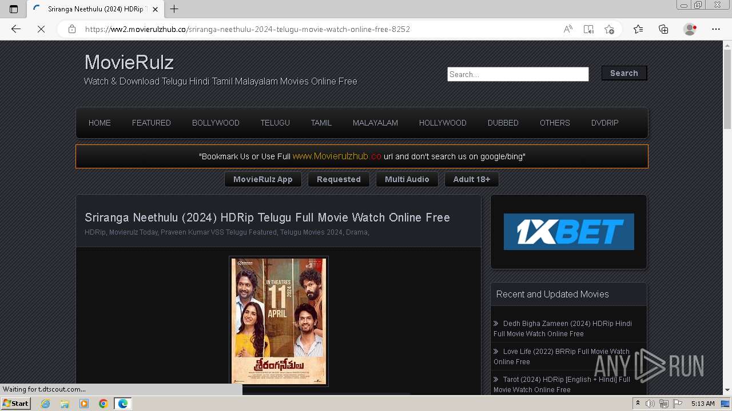Click the 1XBET banner ad
Screen dimensions: 732x411
[x=569, y=232]
